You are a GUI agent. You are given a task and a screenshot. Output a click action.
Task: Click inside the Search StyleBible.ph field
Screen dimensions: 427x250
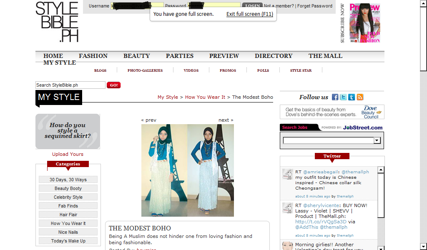pos(70,85)
